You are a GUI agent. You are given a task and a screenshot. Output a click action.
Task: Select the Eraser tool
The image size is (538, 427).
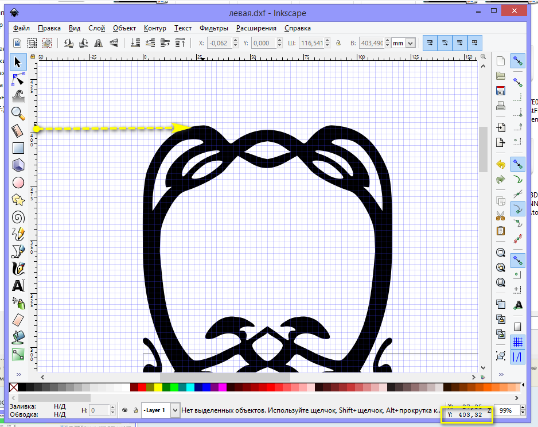tap(18, 320)
